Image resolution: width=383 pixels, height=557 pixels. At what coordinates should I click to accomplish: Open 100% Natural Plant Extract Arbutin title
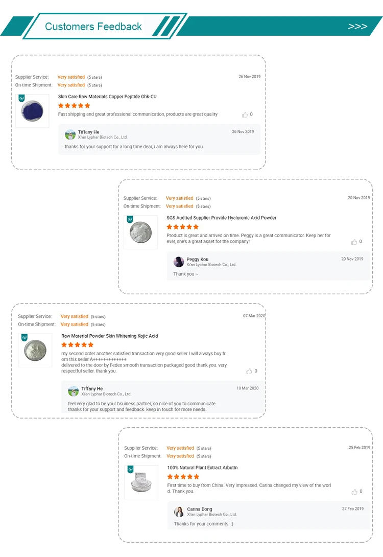click(x=202, y=468)
